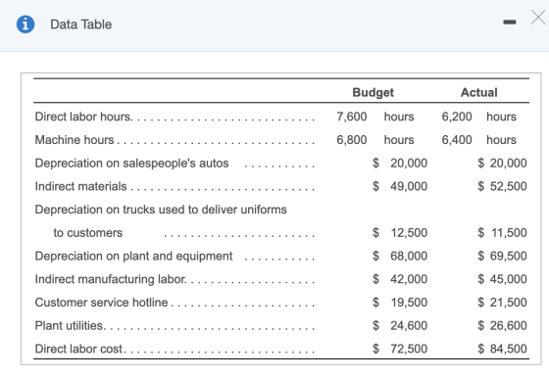Click Indirect manufacturing labor label
This screenshot has width=549, height=378.
pyautogui.click(x=111, y=279)
